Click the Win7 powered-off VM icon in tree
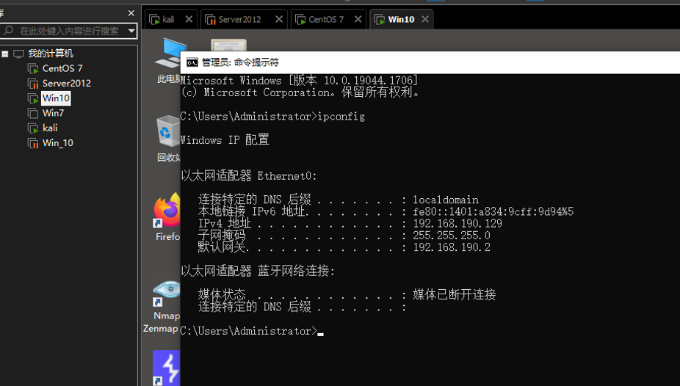 33,113
